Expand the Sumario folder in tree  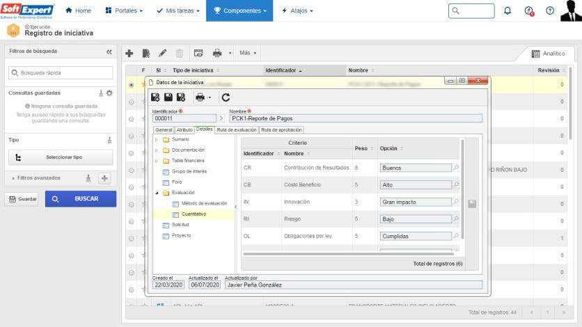pyautogui.click(x=157, y=140)
